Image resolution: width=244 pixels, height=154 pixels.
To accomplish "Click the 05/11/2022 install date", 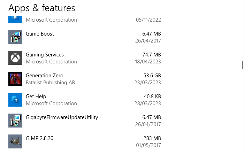I will point(148,20).
